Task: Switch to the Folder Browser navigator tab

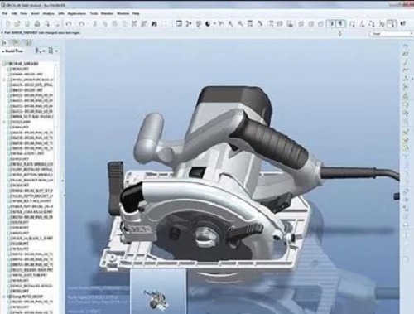Action: coord(16,43)
